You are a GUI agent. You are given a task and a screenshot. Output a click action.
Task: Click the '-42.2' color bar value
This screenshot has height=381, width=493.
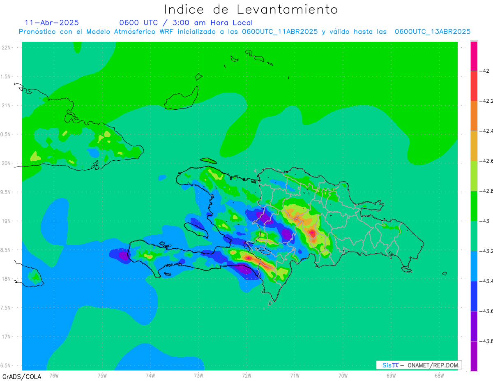(487, 101)
